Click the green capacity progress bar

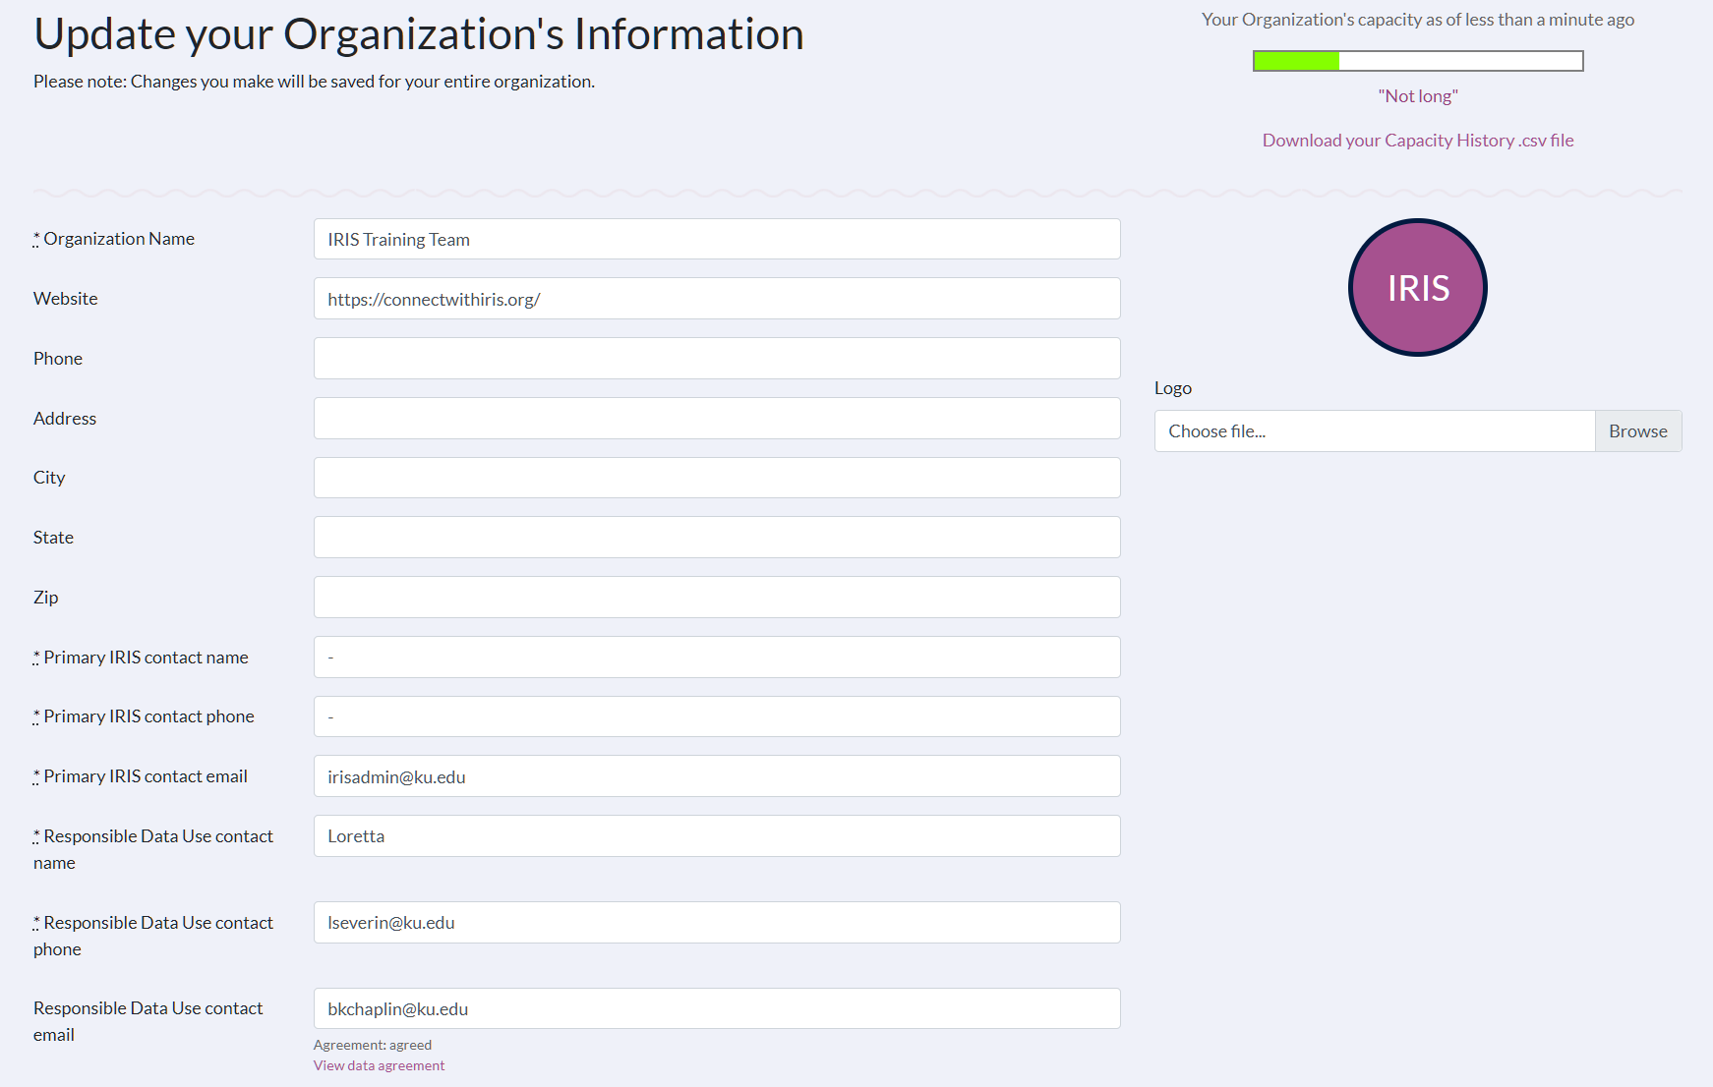point(1417,61)
